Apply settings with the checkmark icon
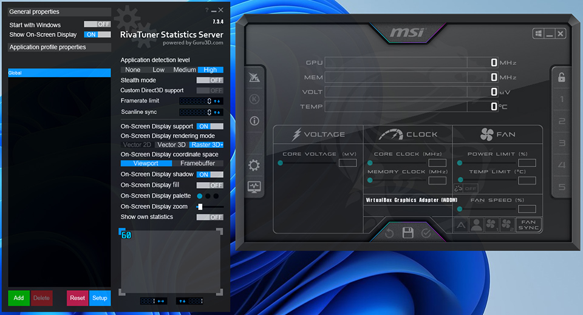Viewport: 583px width, 315px height. point(426,233)
